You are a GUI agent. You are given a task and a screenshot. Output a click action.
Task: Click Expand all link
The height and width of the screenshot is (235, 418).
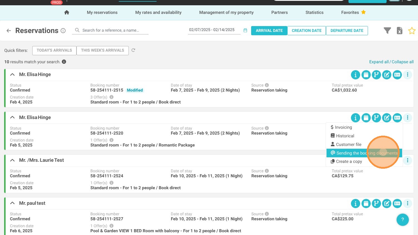[379, 62]
